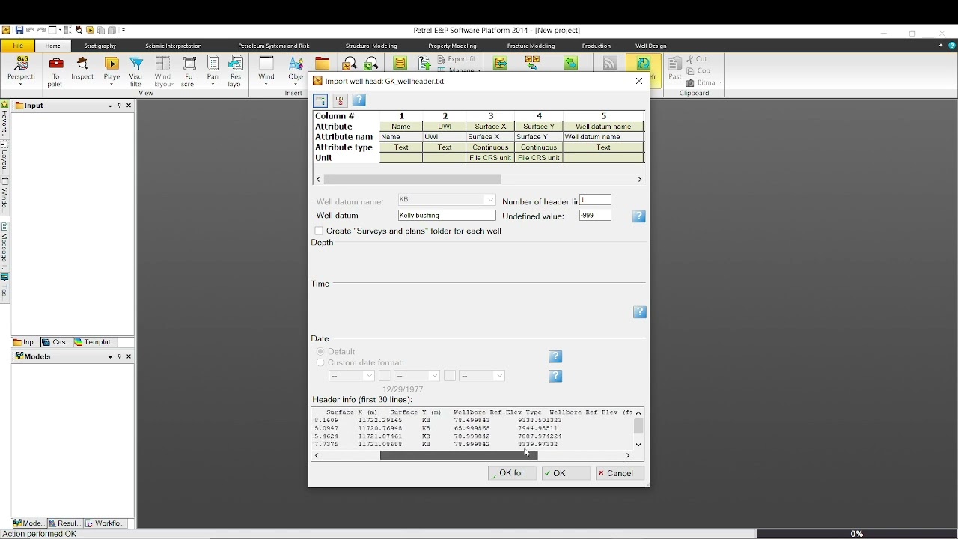Enable Create "Surveys and plans" folder checkbox
The width and height of the screenshot is (958, 539).
[320, 231]
